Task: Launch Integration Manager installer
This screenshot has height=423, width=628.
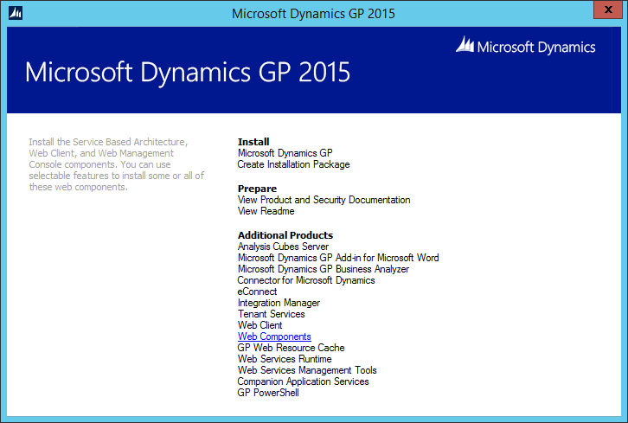Action: point(279,303)
